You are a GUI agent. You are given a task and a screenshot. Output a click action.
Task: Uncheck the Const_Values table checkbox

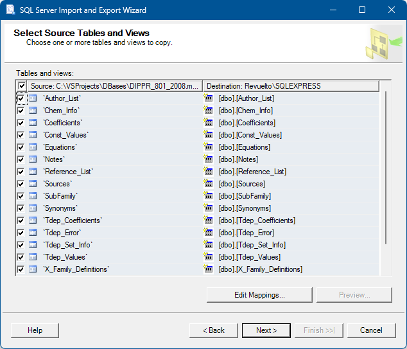[x=21, y=135]
